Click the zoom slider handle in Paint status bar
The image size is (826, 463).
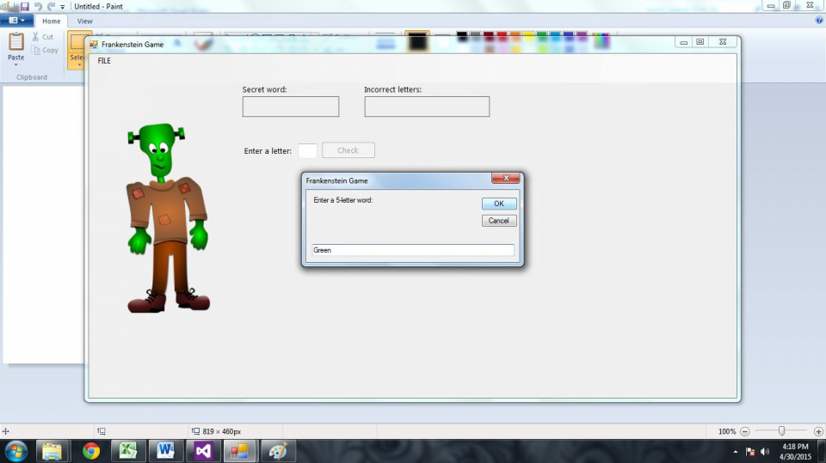tap(782, 431)
